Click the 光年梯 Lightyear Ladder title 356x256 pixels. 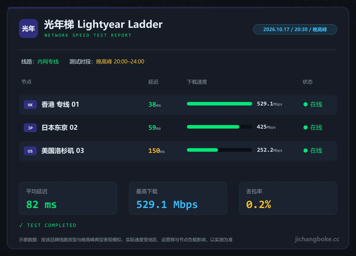click(103, 24)
